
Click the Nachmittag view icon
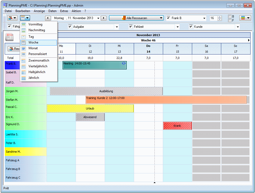pos(24,30)
